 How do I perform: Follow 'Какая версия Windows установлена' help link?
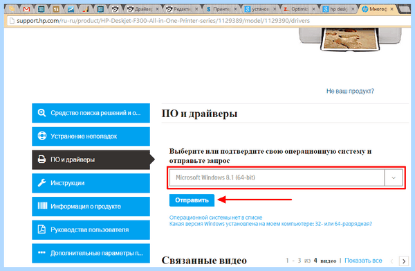pos(270,224)
